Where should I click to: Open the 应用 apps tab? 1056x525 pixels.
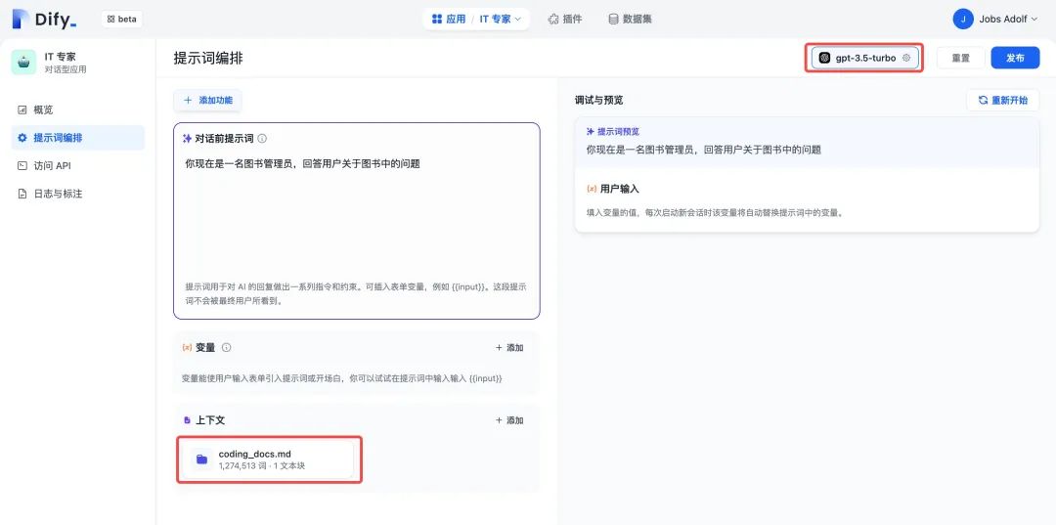[449, 19]
